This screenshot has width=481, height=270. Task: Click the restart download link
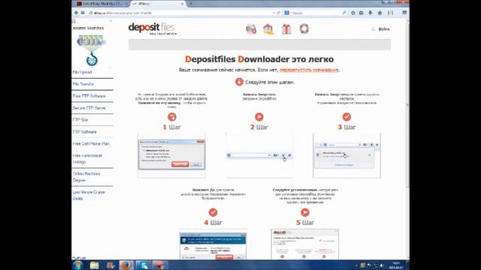click(x=309, y=70)
